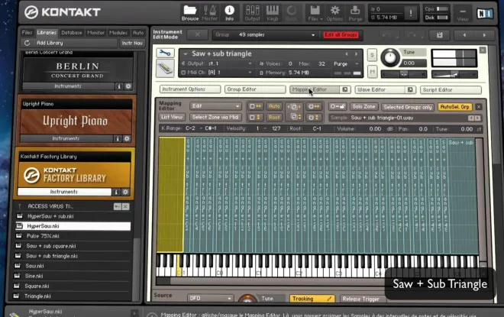Toggle List View button
Image resolution: width=504 pixels, height=317 pixels.
pos(172,118)
